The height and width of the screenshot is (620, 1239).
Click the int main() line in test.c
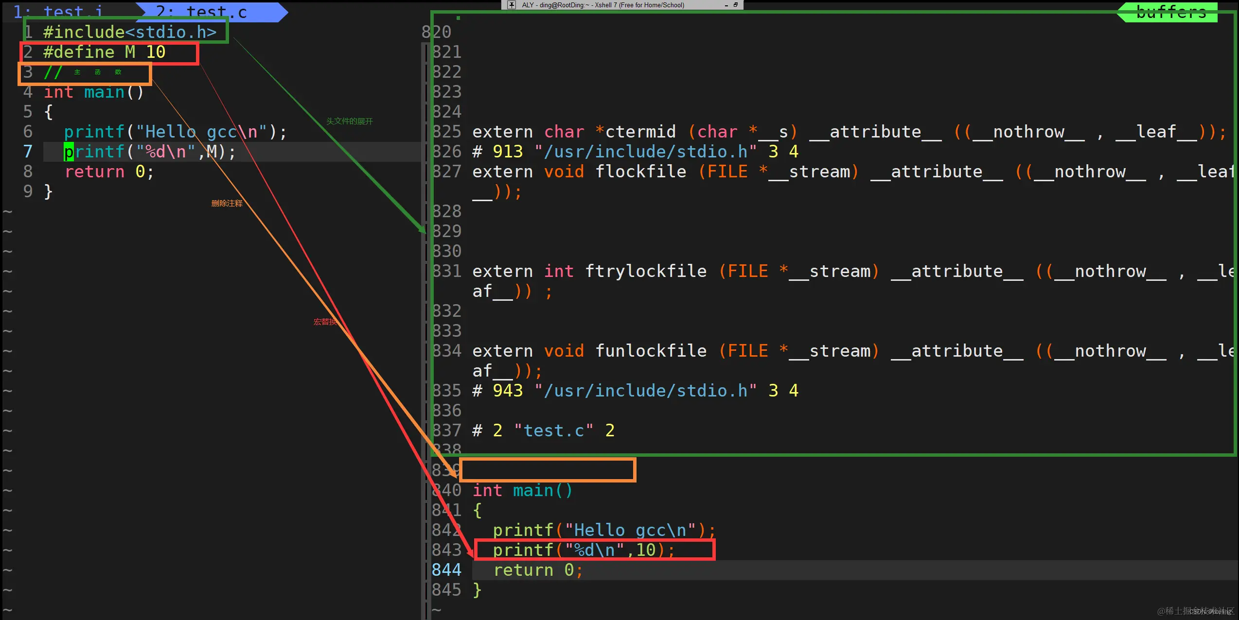(94, 92)
